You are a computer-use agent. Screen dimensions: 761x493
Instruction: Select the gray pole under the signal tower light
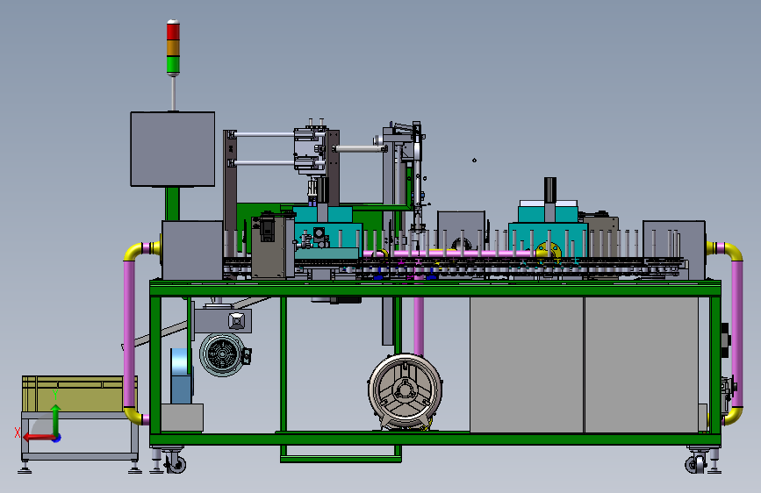click(173, 94)
